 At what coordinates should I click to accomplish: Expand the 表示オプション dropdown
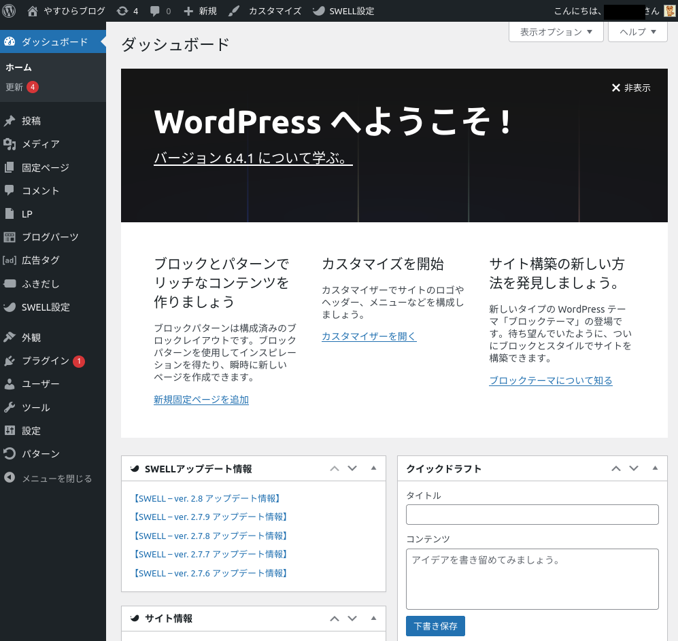(x=556, y=32)
